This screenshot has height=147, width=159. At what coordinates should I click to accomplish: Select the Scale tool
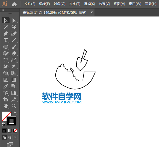tap(14, 60)
